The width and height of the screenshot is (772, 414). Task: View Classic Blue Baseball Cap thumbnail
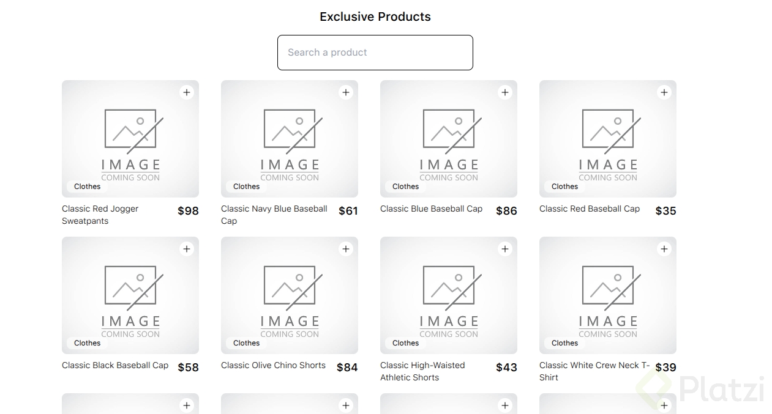click(x=449, y=139)
